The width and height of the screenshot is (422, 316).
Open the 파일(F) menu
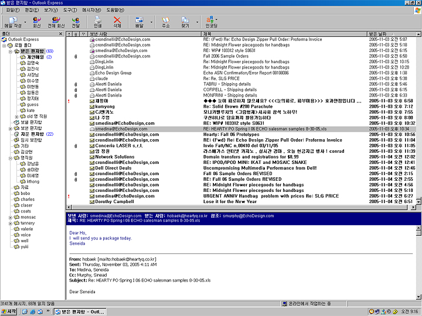click(13, 10)
